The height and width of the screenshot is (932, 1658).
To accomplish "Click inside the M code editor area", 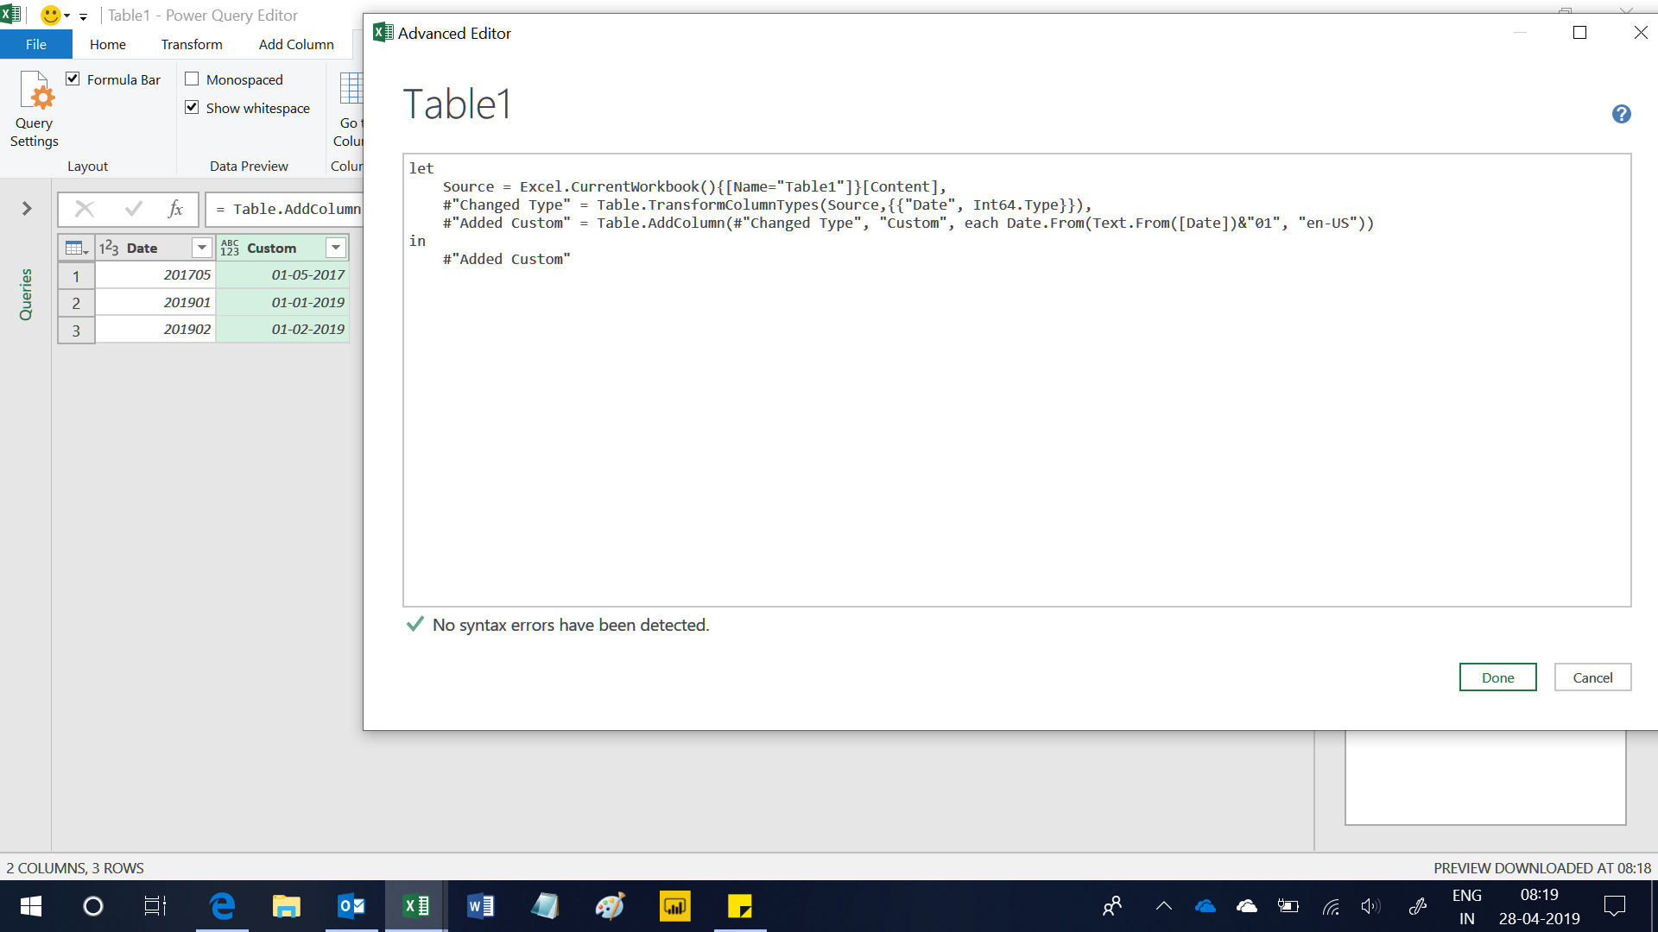I will pos(1016,380).
